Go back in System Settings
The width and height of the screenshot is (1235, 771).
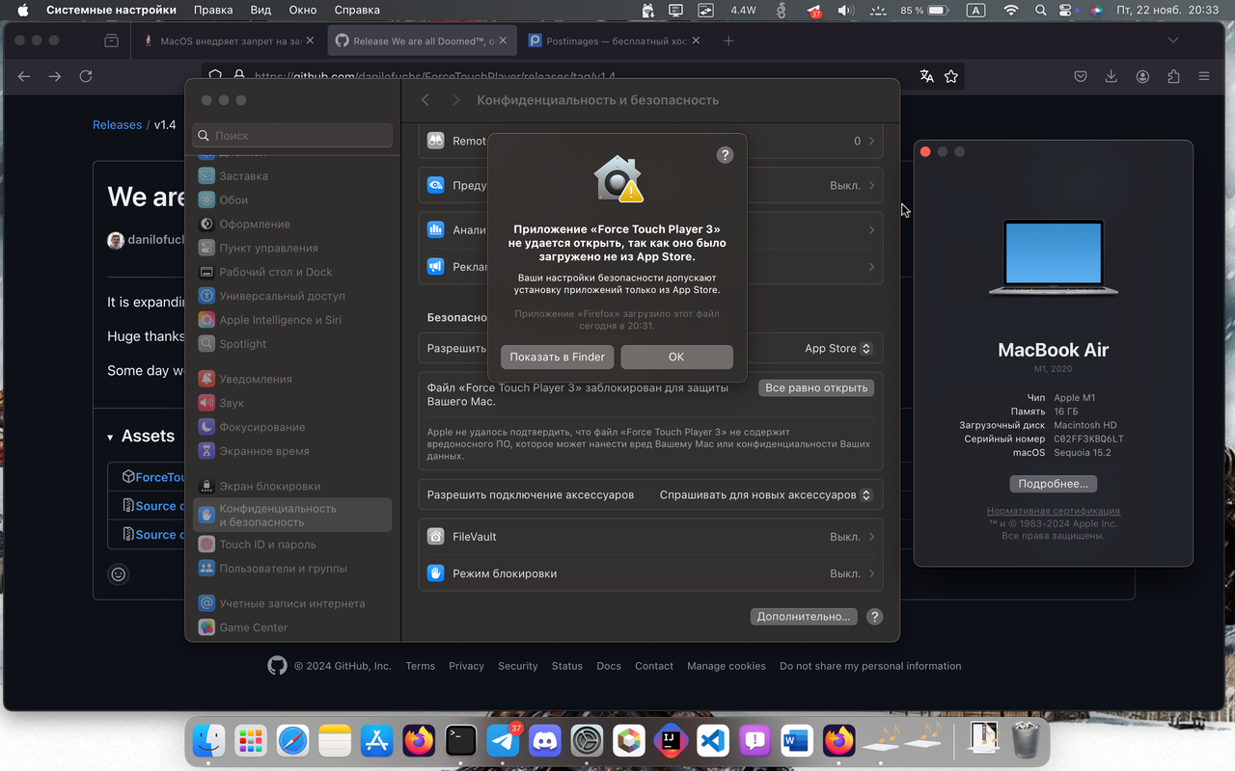tap(425, 100)
